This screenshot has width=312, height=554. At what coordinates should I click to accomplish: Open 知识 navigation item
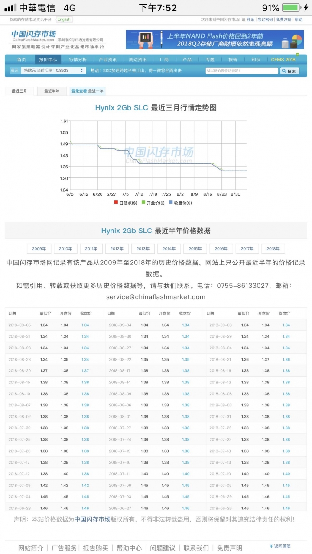point(256,60)
